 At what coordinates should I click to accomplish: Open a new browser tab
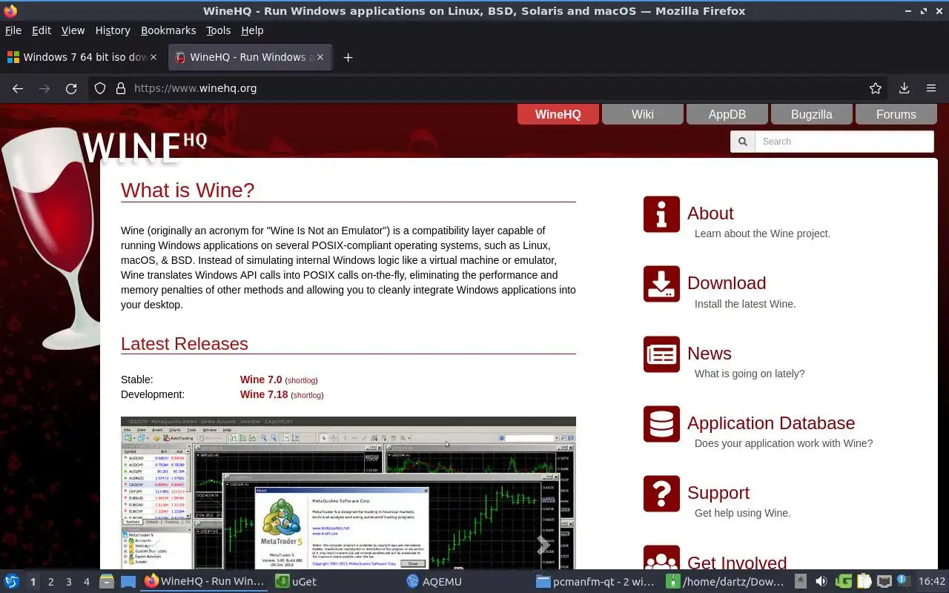point(348,57)
